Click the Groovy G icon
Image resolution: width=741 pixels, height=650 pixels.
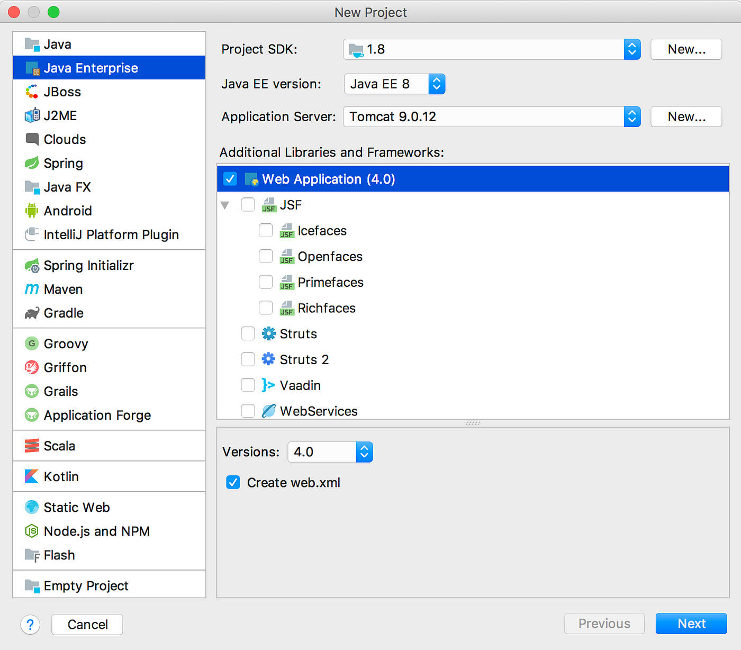[x=32, y=344]
